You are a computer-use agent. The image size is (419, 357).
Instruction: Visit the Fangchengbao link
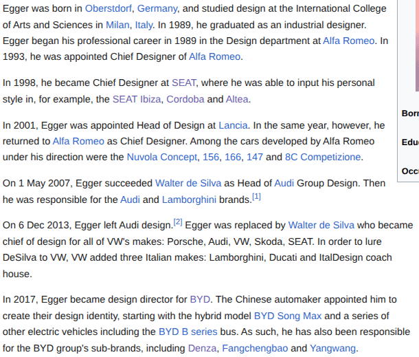coord(254,347)
